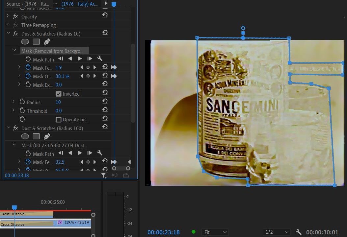Add keyframe for Mask Opacity 38.1 %
Screen dimensions: 347x237
pyautogui.click(x=88, y=76)
